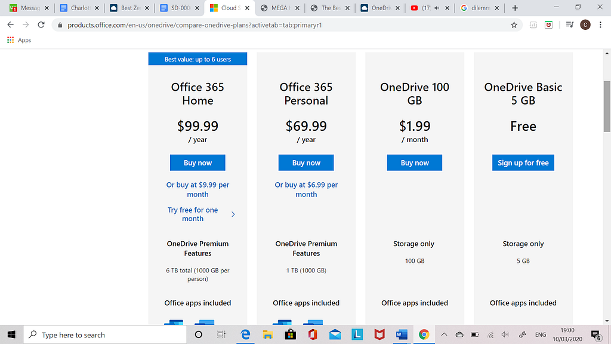Reload the page using the refresh icon
The height and width of the screenshot is (344, 611).
point(41,25)
